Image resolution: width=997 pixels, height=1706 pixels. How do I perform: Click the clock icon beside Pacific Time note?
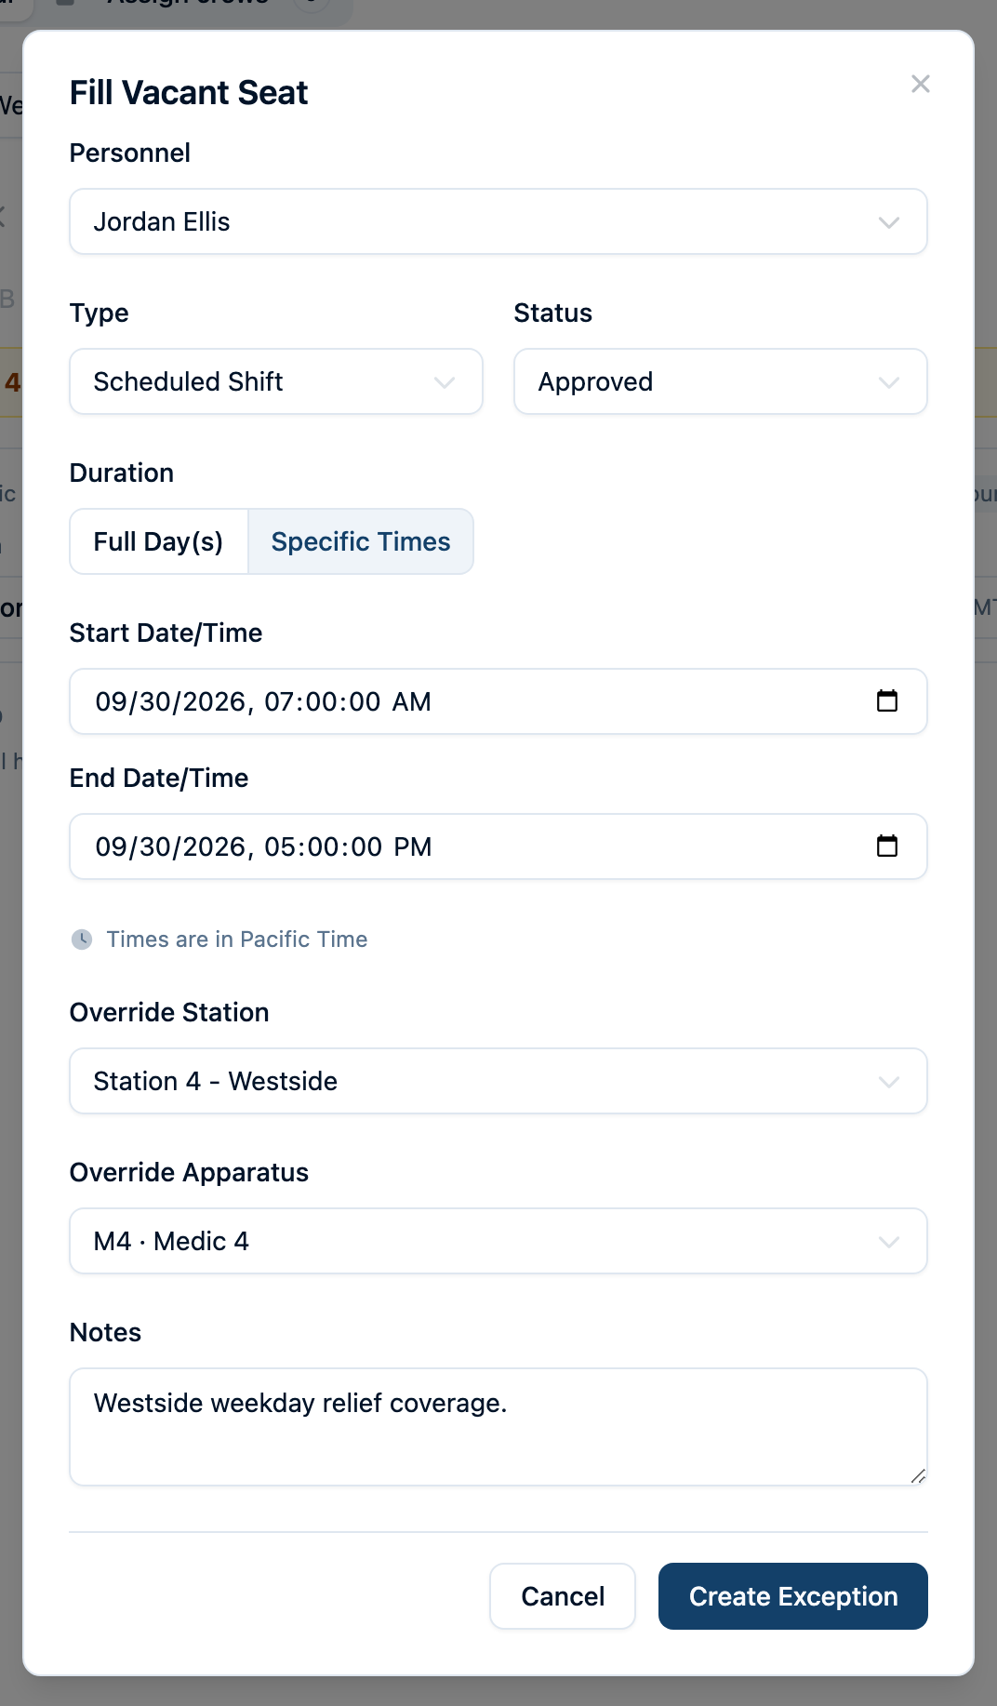coord(82,940)
